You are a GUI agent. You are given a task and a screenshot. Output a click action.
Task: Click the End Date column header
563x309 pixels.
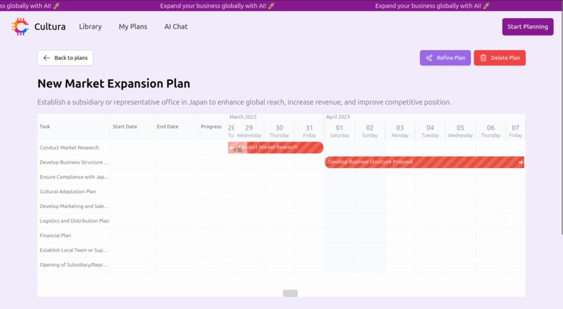tap(168, 126)
